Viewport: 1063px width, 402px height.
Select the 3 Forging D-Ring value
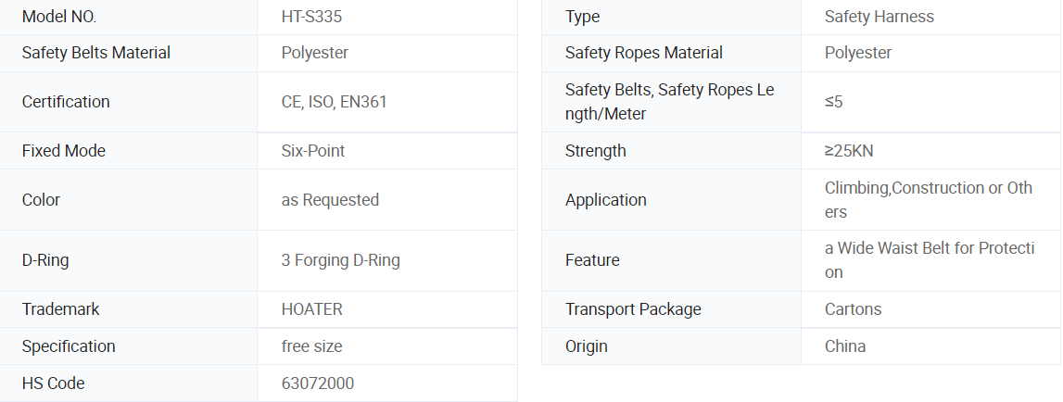pos(340,260)
